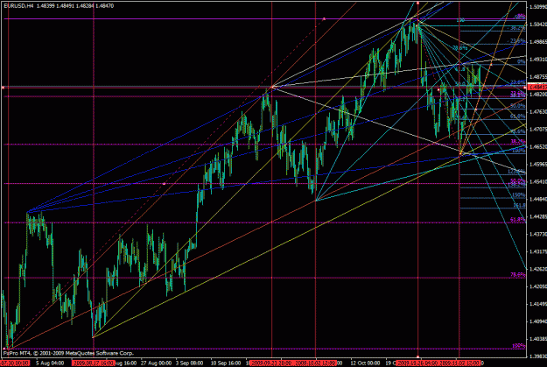Select the red 2009.08.17 16:00 date marker
The image size is (547, 367).
[x=92, y=363]
